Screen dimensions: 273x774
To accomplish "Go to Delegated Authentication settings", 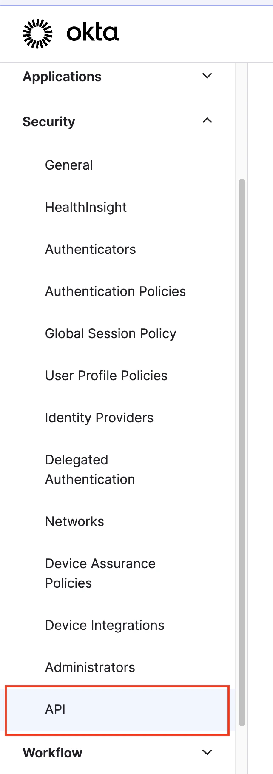I will pos(90,469).
